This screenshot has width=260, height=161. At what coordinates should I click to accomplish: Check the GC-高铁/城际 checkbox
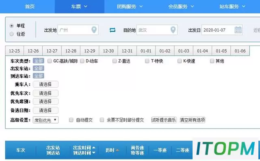click(x=50, y=61)
